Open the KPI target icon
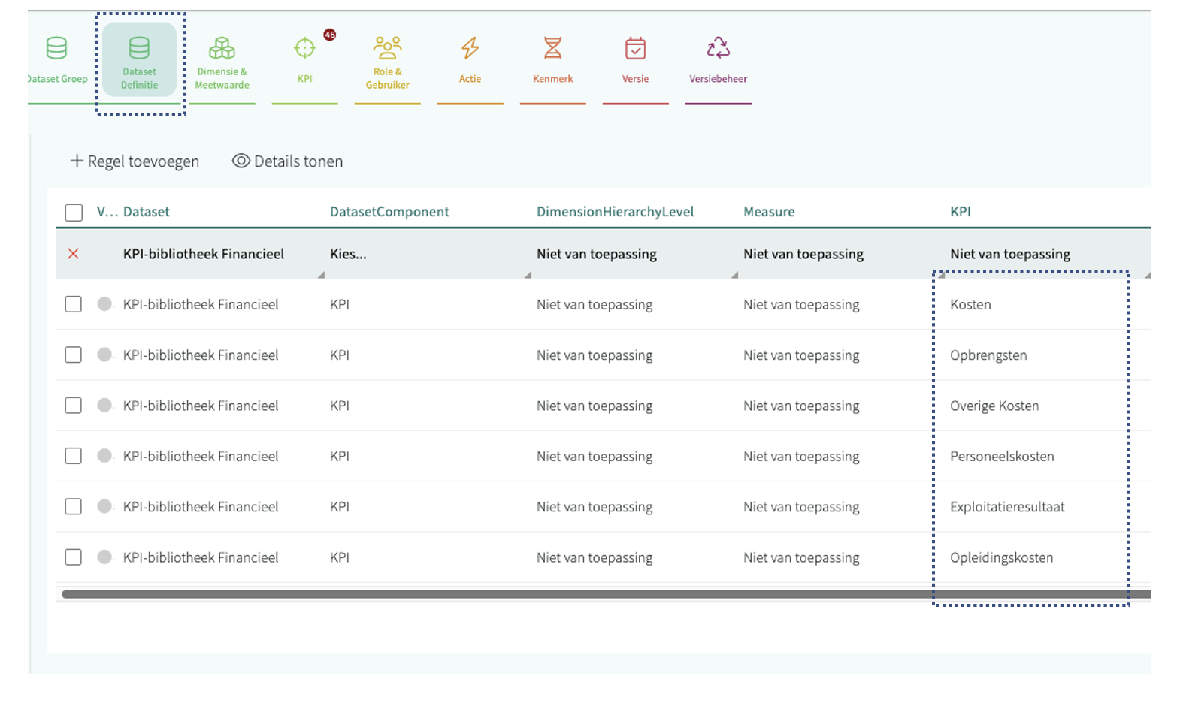The height and width of the screenshot is (703, 1177). click(304, 48)
